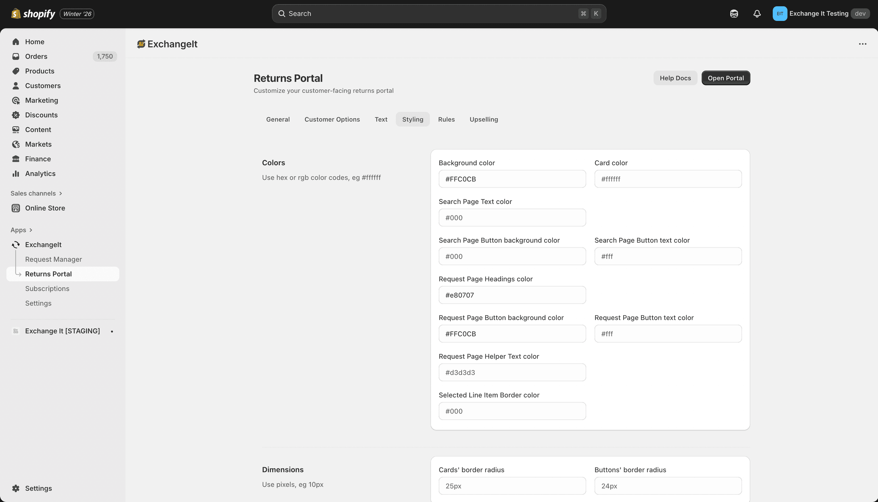Open Exchange It [STAGING] app
878x502 pixels.
coord(62,331)
